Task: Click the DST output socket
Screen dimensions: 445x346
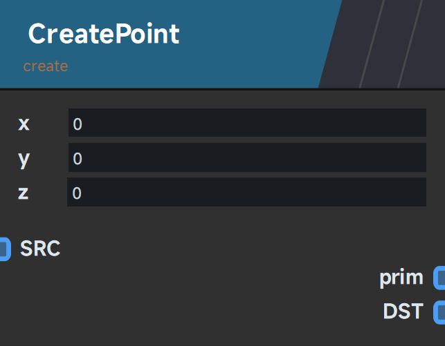Action: pyautogui.click(x=439, y=311)
